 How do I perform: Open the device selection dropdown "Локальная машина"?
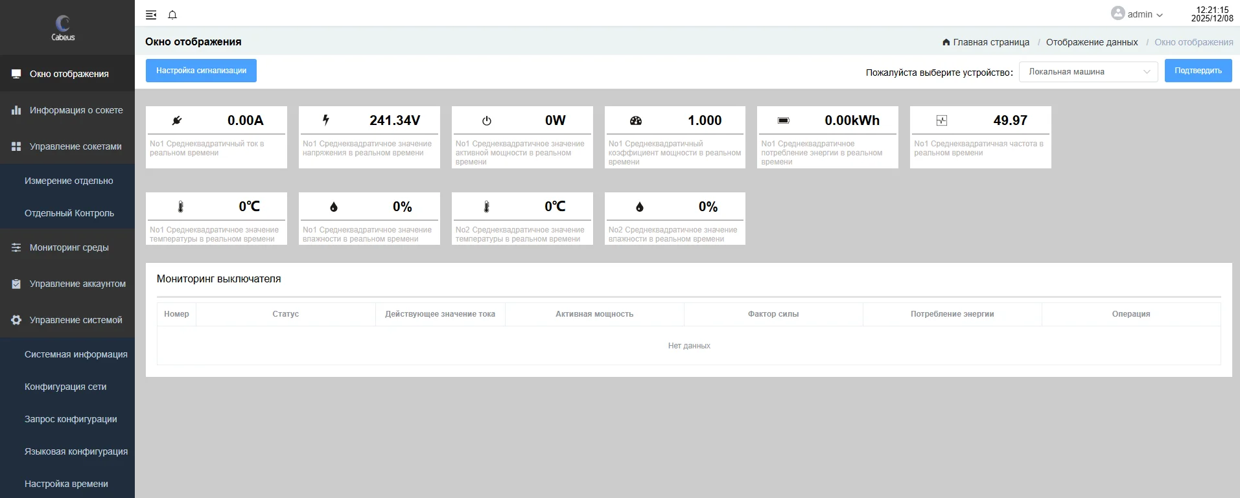(x=1088, y=72)
